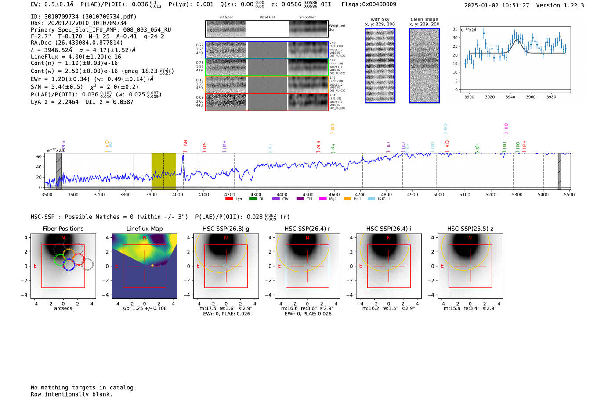Viewport: 615px width, 418px height.
Task: Click the green OII legend swatch
Action: [x=253, y=199]
